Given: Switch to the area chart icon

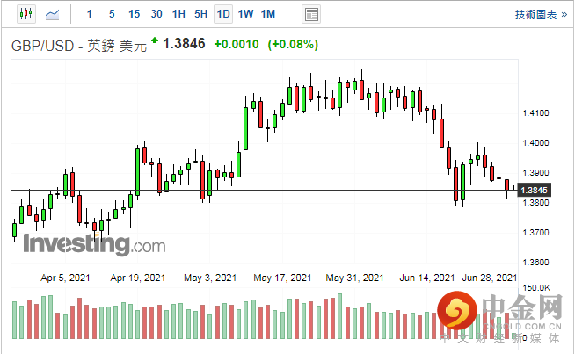Looking at the screenshot, I should 53,14.
